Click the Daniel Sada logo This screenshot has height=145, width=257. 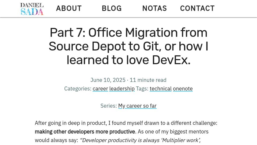pos(32,9)
